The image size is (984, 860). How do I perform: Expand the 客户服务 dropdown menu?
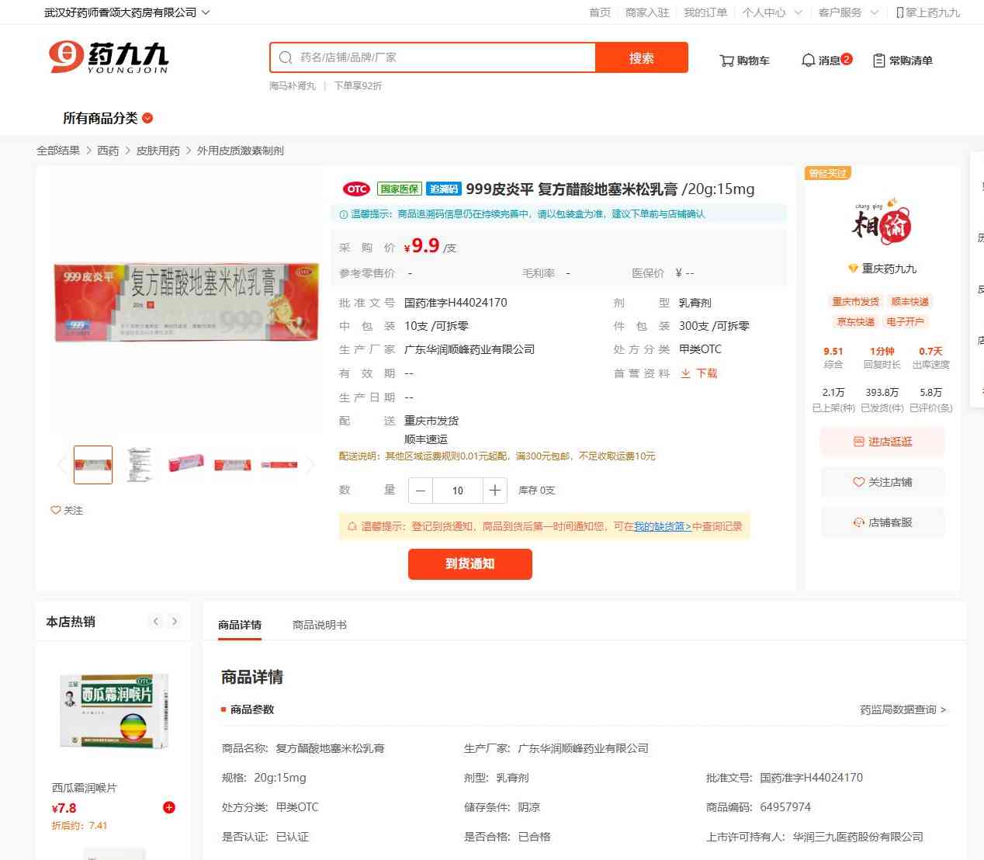(848, 12)
